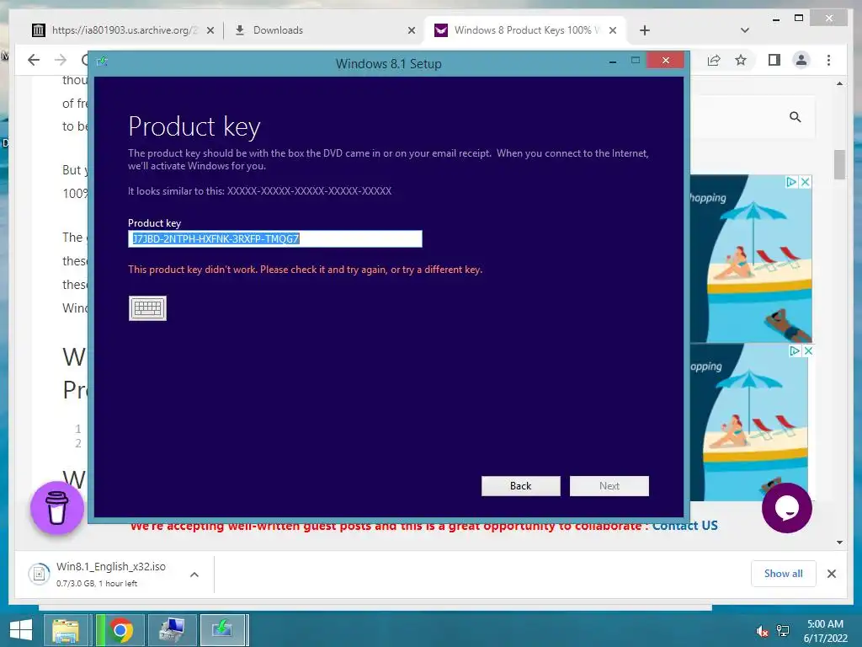Expand the Win8.1_English_x32.iso download options
Screen dimensions: 862x647
coord(194,575)
